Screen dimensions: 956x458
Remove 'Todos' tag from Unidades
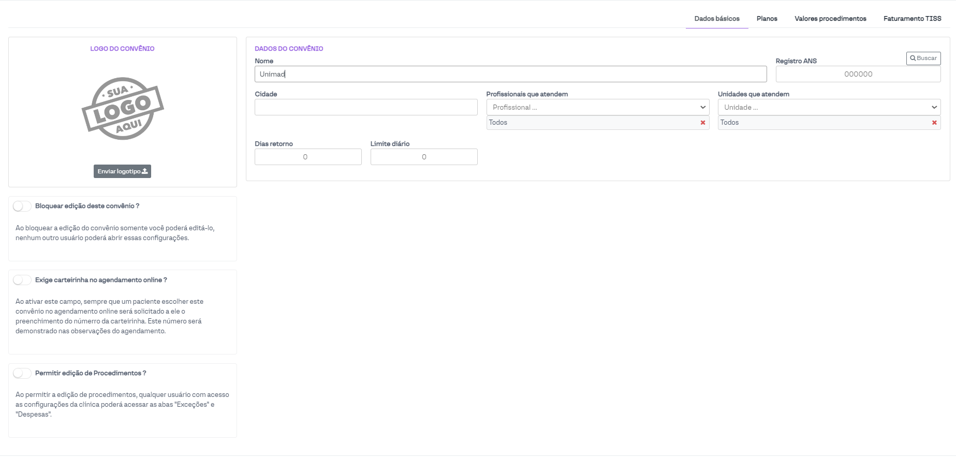tap(934, 123)
